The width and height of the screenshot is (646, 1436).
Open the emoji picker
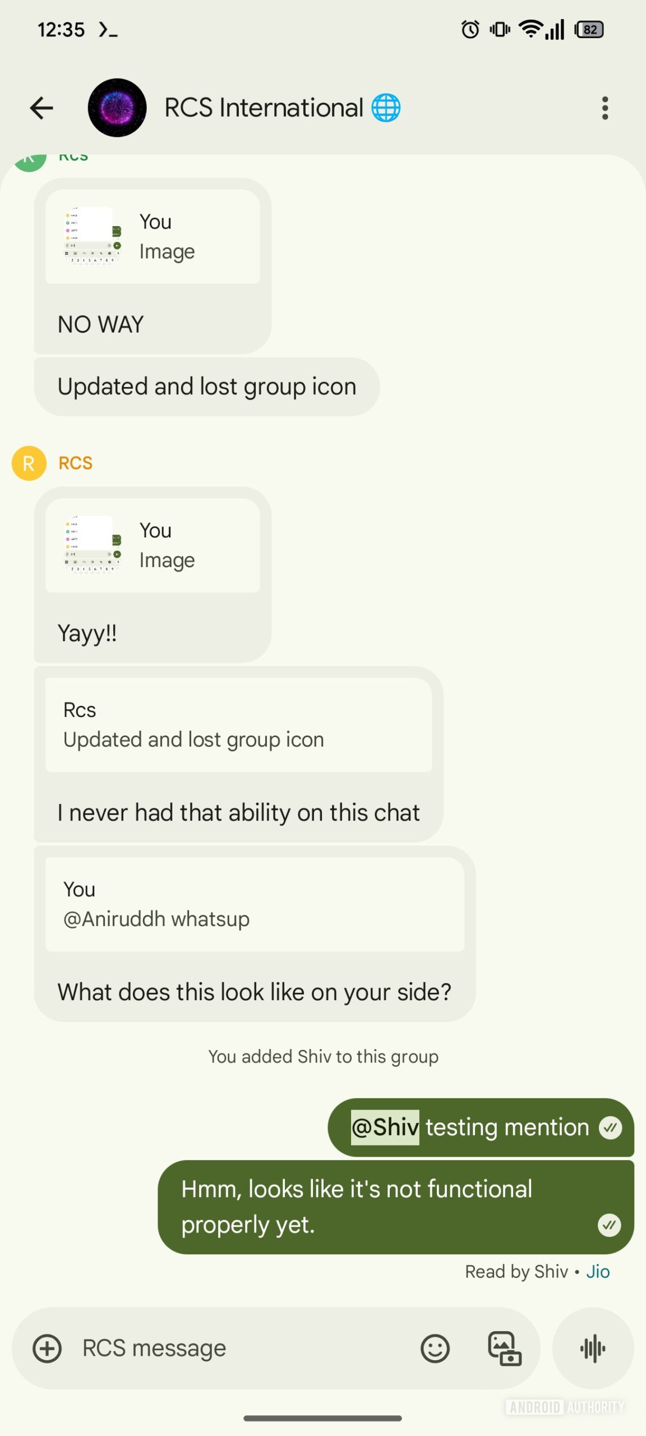(x=435, y=1348)
